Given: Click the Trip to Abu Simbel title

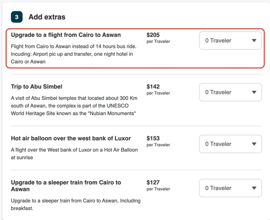Looking at the screenshot, I should 36,87.
